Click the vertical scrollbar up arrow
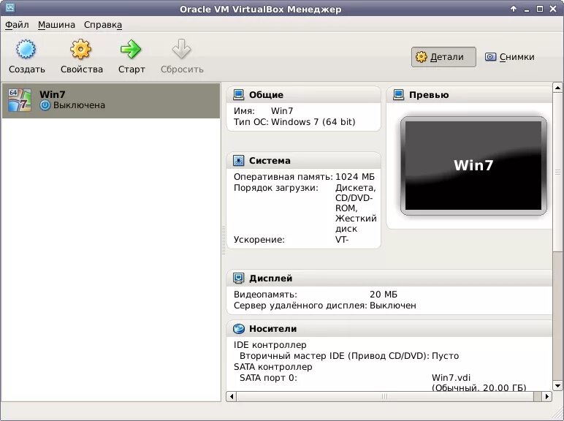Viewport: 564px width, 421px height. click(557, 88)
